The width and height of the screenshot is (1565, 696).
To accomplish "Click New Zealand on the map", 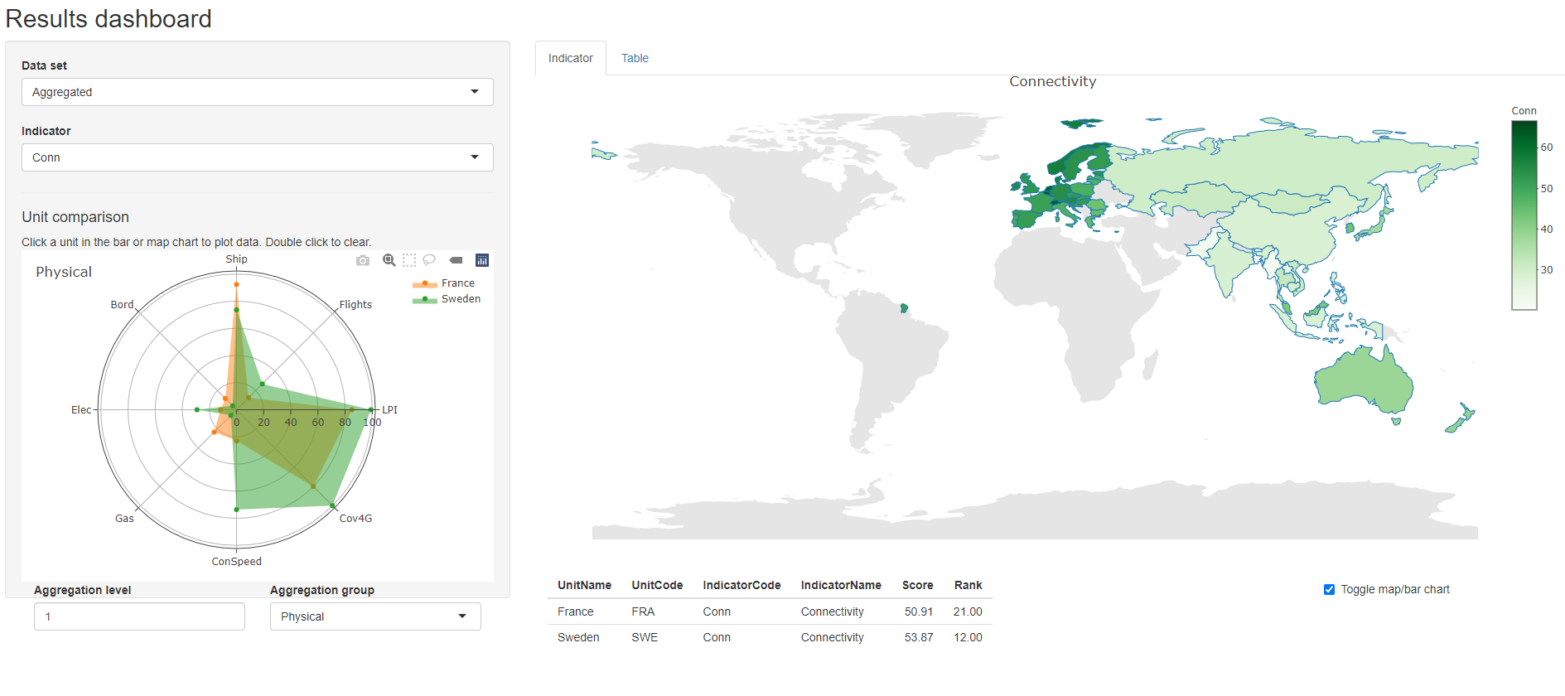I will point(1461,418).
